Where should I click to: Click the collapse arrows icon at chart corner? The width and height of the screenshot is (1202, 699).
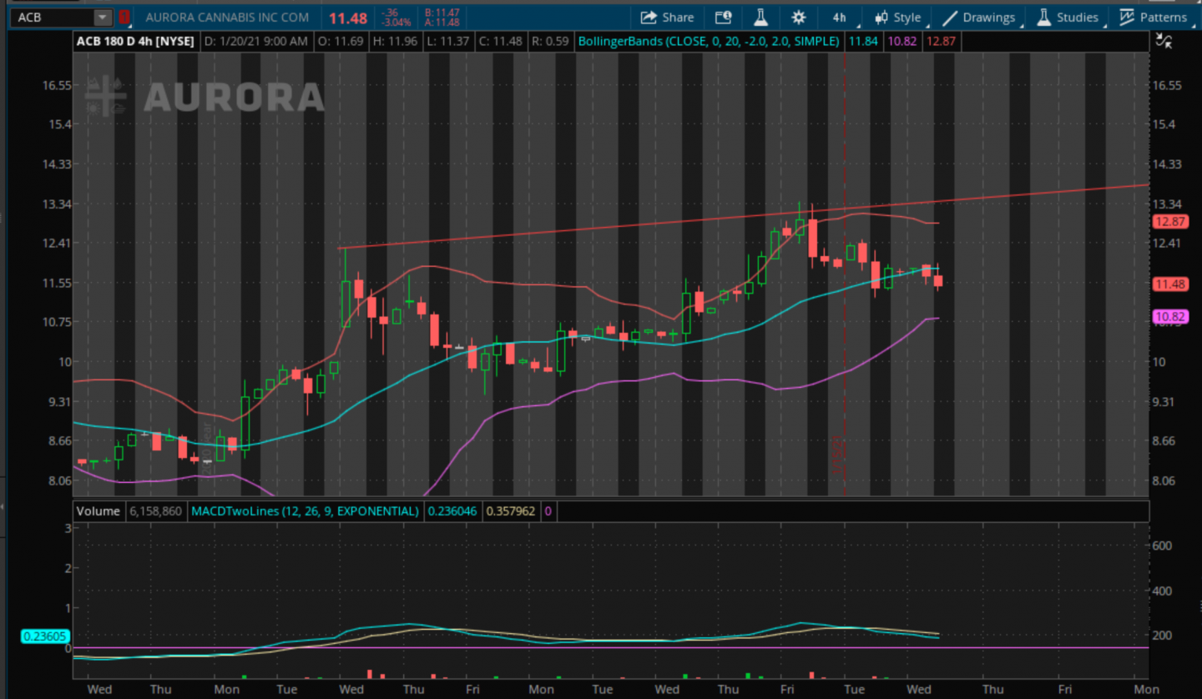coord(1164,39)
